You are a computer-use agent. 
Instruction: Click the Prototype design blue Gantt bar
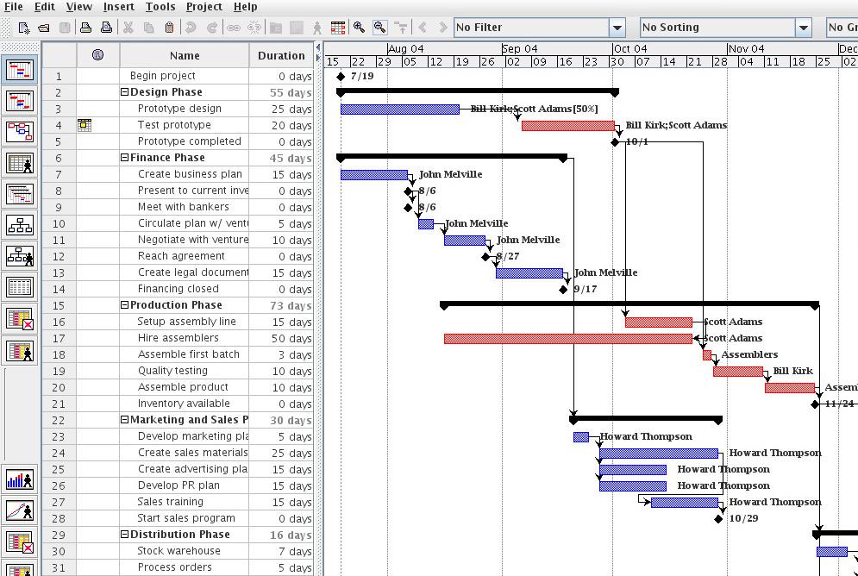click(x=399, y=109)
